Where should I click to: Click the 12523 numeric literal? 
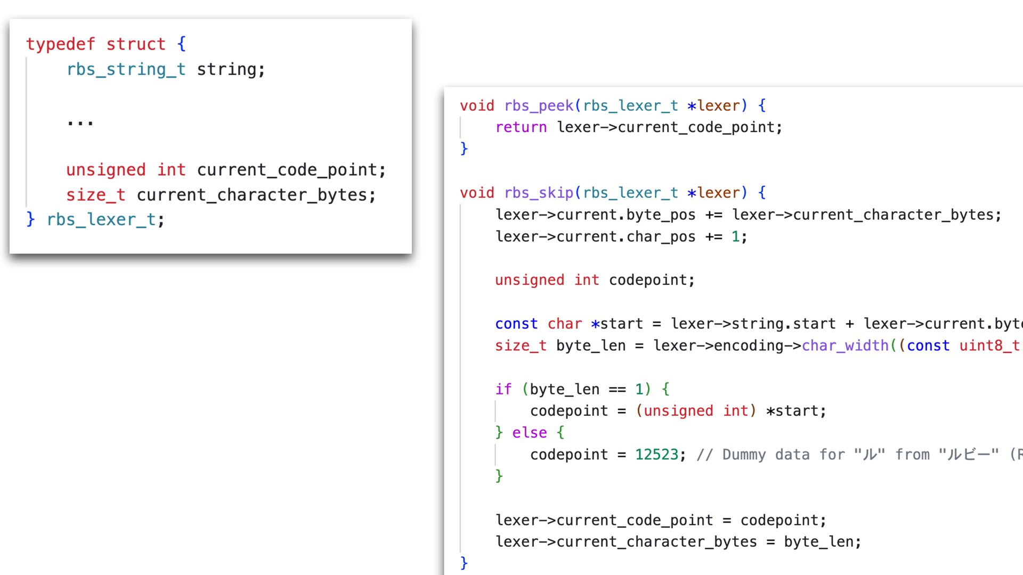tap(656, 455)
